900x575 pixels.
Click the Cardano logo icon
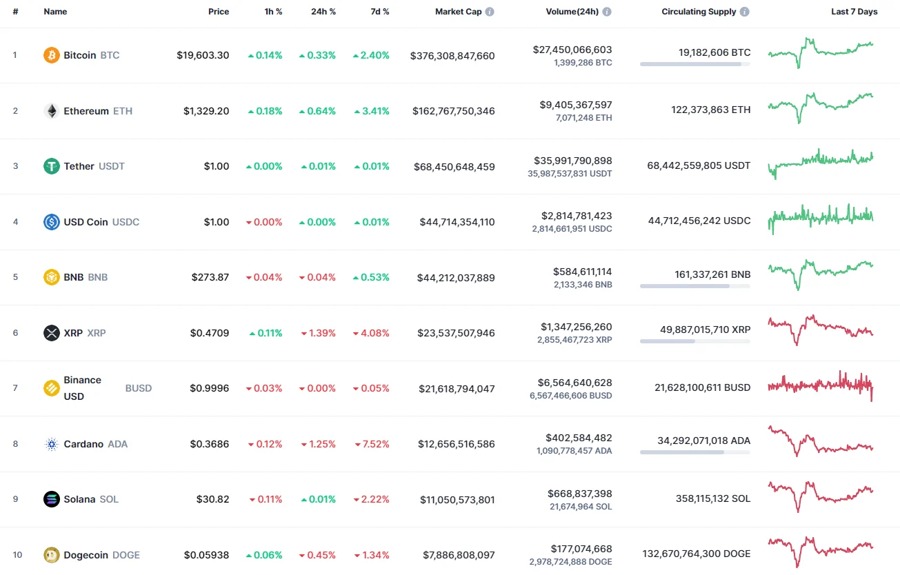(51, 444)
